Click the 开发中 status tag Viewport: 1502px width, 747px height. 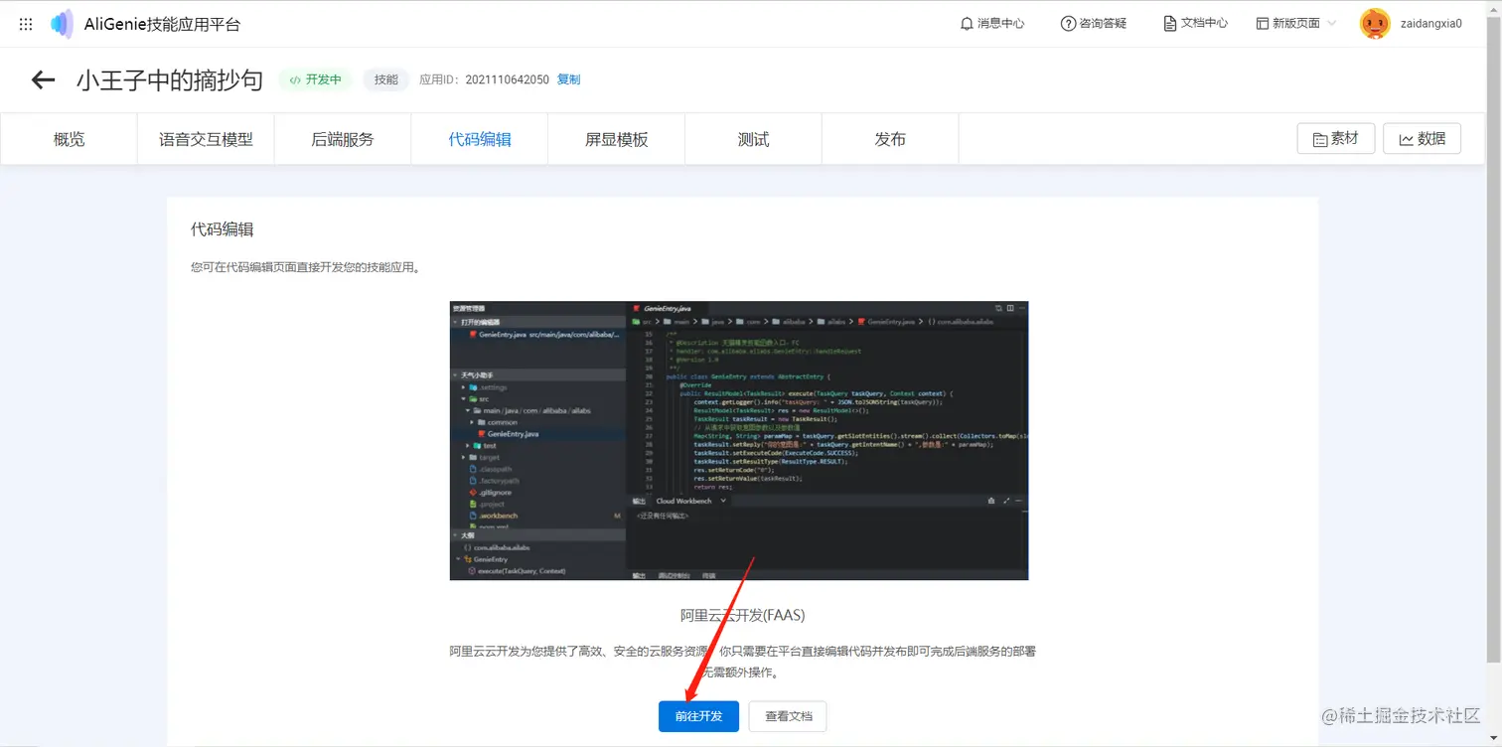[x=315, y=80]
